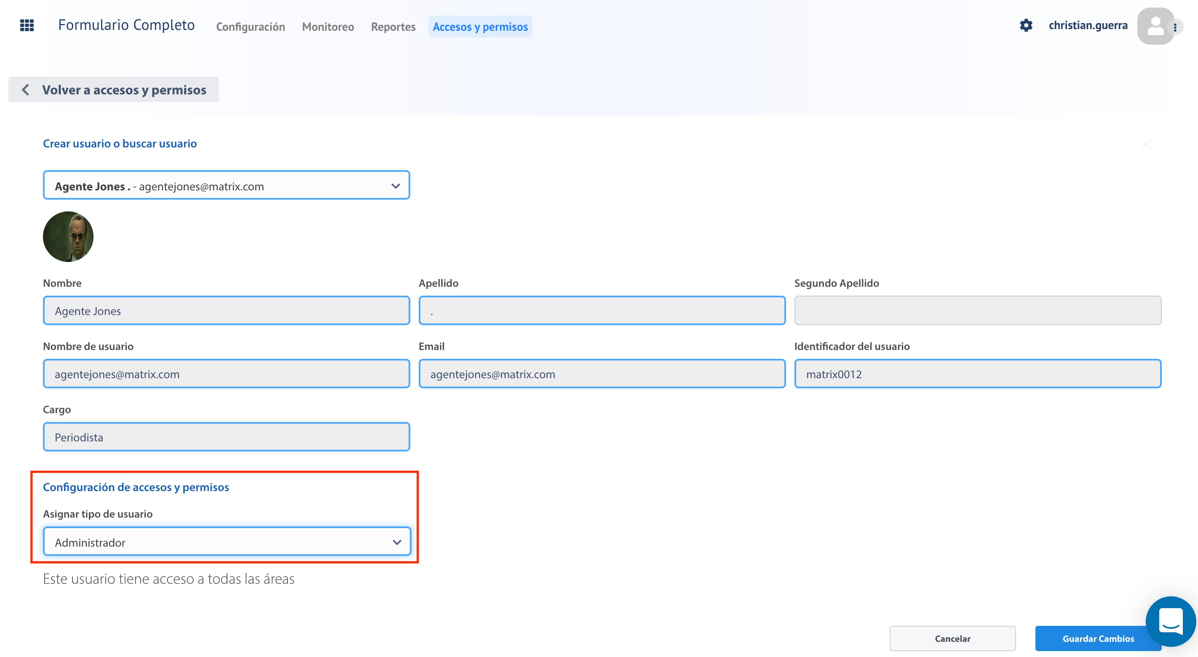The image size is (1198, 657).
Task: Close the user panel with faint X
Action: [1146, 145]
